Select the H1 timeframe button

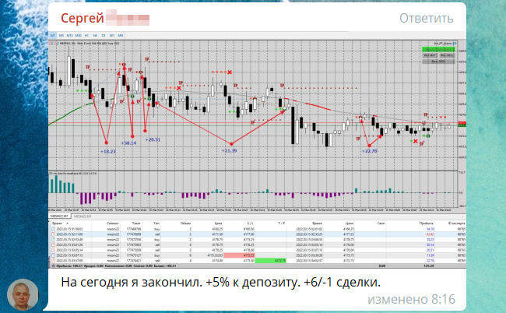86,36
